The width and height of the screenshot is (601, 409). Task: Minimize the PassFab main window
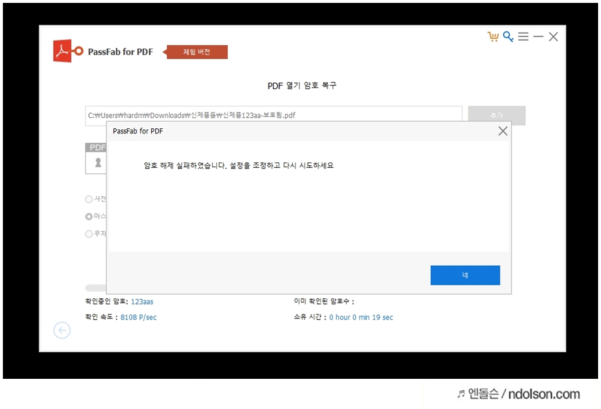pos(538,37)
